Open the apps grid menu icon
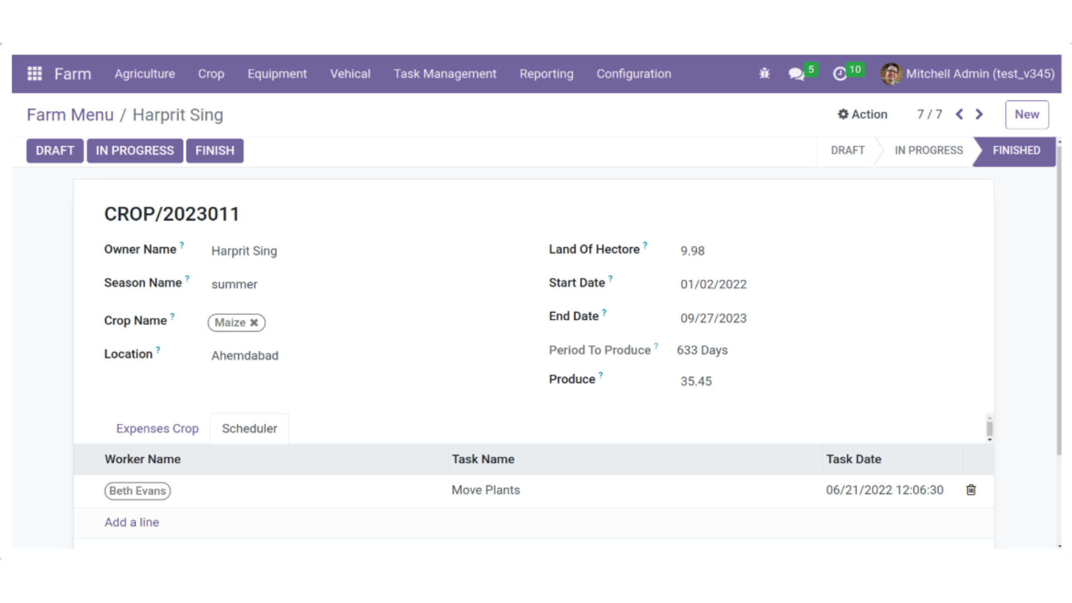 pyautogui.click(x=35, y=74)
